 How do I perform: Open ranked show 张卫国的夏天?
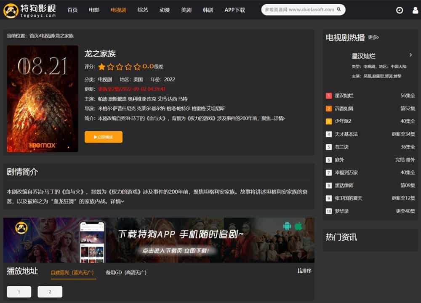coord(349,198)
